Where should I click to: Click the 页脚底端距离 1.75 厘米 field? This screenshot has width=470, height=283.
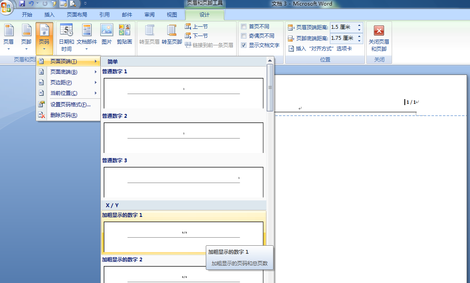click(343, 39)
